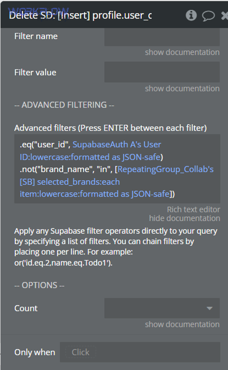Viewport: 228px width, 370px height.
Task: Click the Filter name input field
Action: (162, 37)
